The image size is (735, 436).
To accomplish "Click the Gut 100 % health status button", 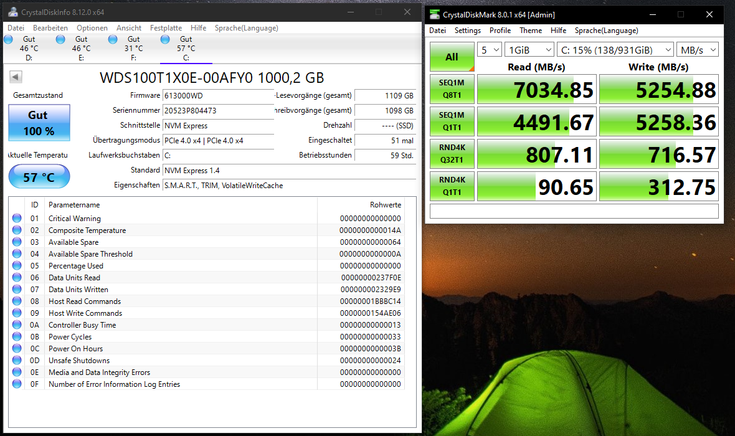I will (39, 123).
